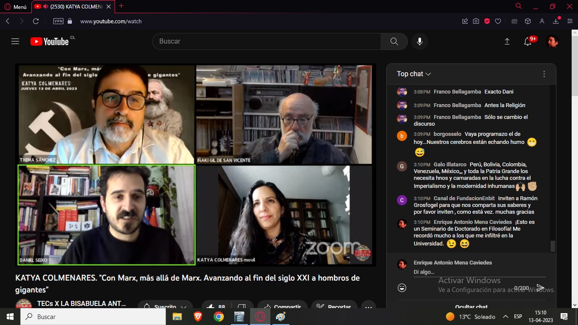Viewport: 578px width, 325px height.
Task: Go back with the browser back arrow
Action: (8, 21)
